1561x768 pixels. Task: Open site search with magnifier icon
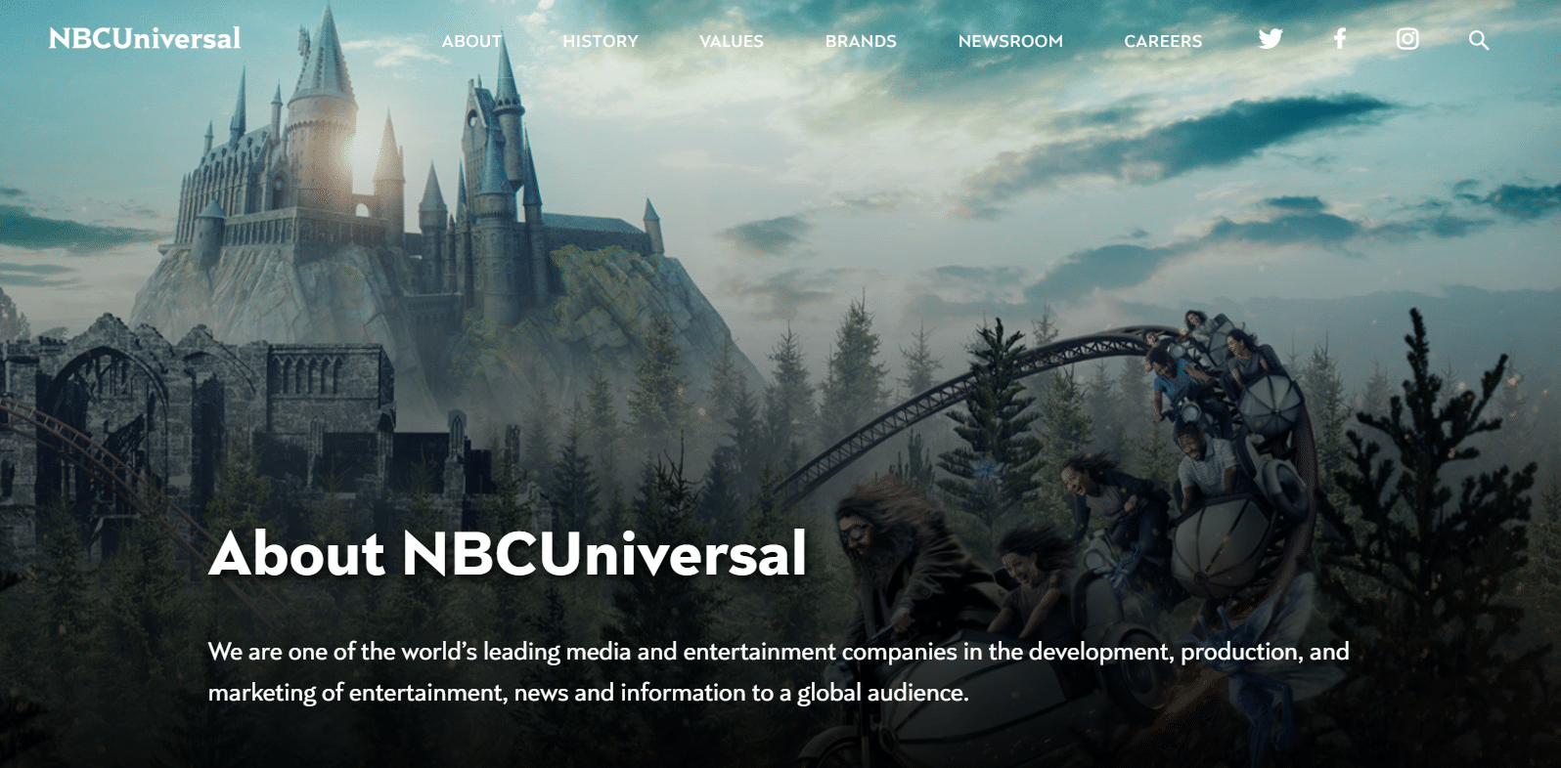1479,40
